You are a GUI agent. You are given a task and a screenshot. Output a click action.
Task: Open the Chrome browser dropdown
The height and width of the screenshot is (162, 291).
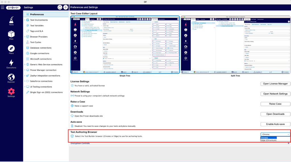tap(275, 134)
